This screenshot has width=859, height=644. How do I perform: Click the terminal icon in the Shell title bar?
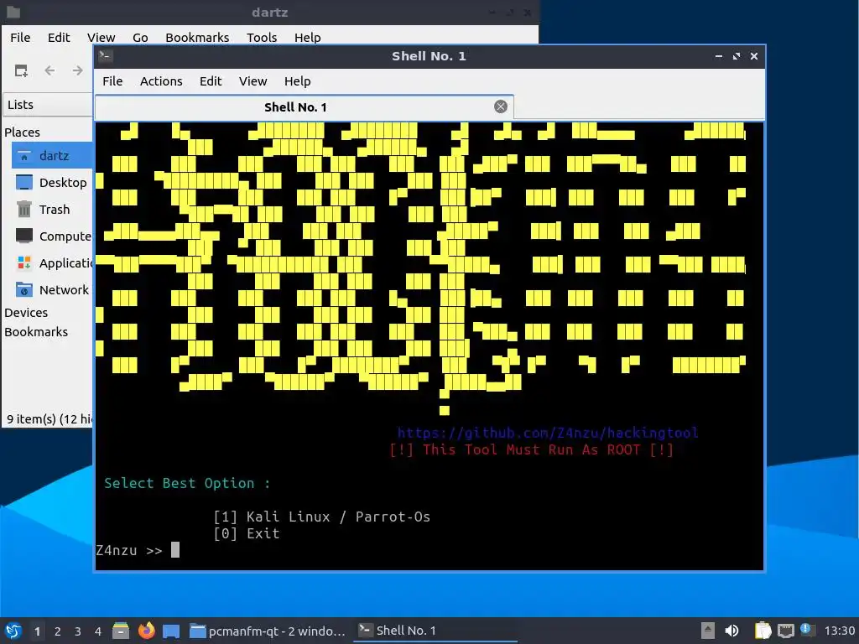(x=106, y=56)
